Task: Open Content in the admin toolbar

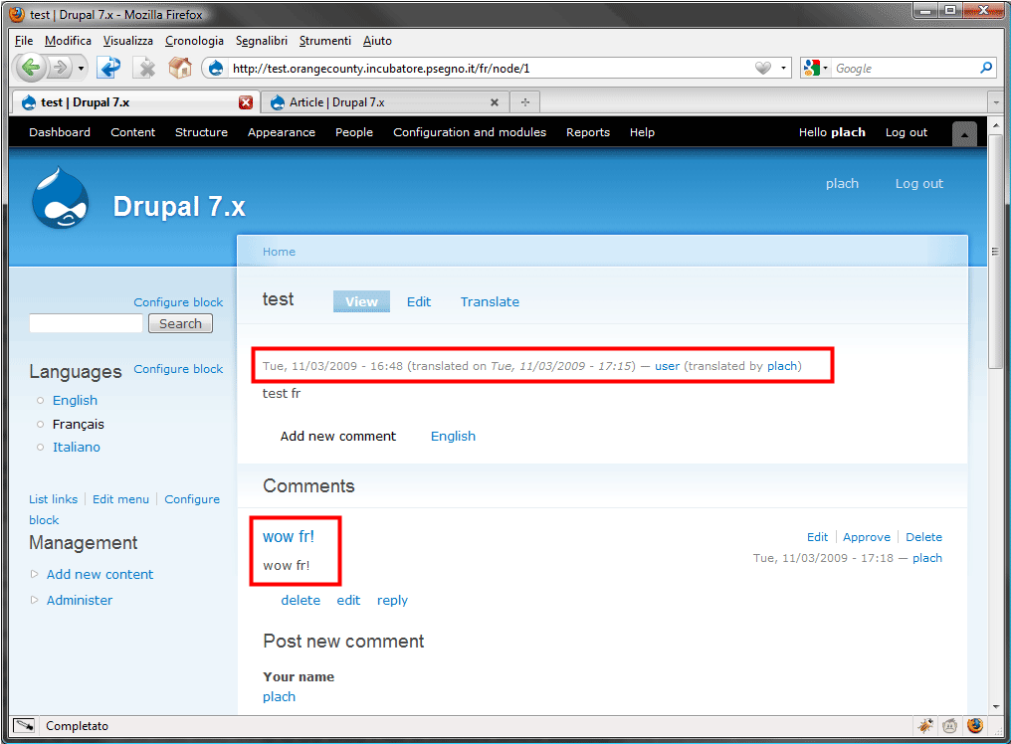Action: (132, 132)
